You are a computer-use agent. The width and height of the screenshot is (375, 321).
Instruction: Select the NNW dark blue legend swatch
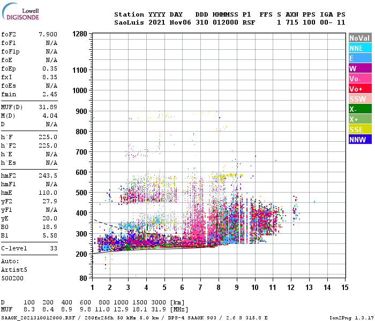(x=360, y=140)
